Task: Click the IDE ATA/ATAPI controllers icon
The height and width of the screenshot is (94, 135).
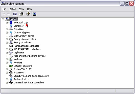Action: (11, 49)
